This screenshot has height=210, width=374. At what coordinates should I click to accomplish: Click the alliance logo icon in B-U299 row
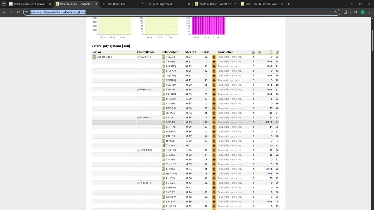(x=214, y=99)
